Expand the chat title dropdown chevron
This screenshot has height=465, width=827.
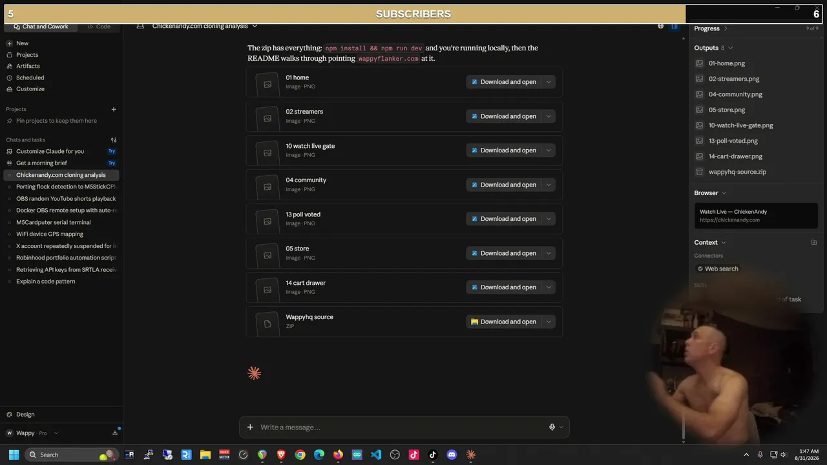pyautogui.click(x=255, y=26)
